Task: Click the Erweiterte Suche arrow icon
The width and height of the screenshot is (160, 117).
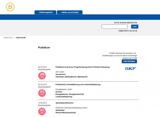Action: 136,31
